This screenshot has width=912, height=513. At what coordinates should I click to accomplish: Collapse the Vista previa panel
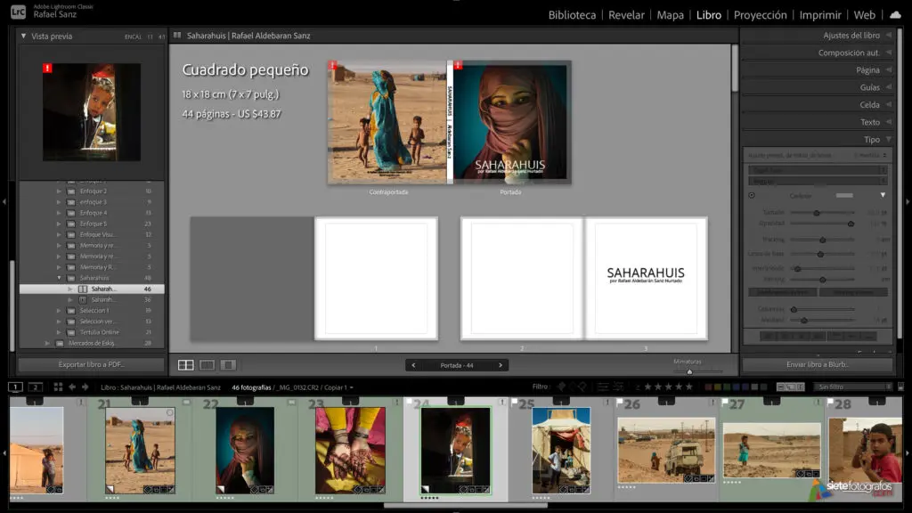point(23,37)
